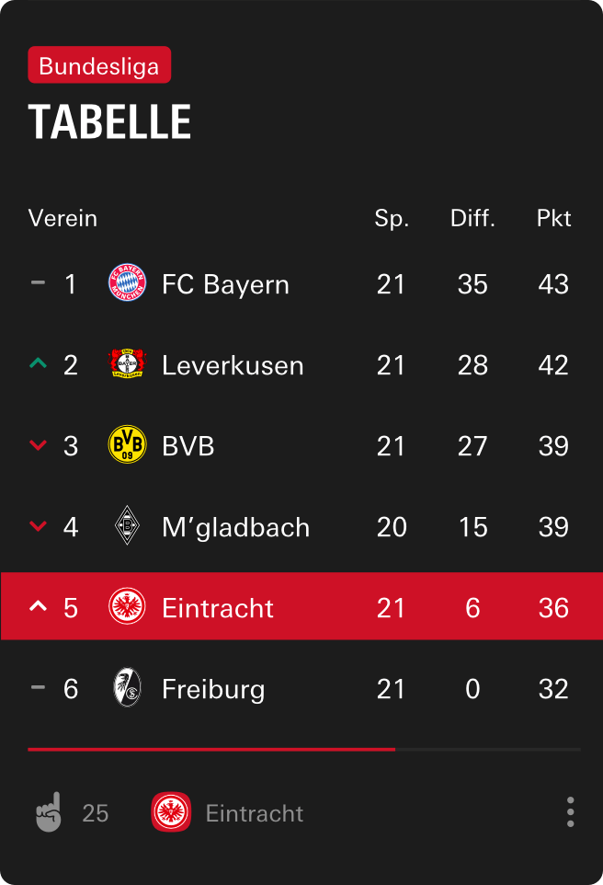
Task: Click the Leverkusen club crest
Action: coord(127,365)
